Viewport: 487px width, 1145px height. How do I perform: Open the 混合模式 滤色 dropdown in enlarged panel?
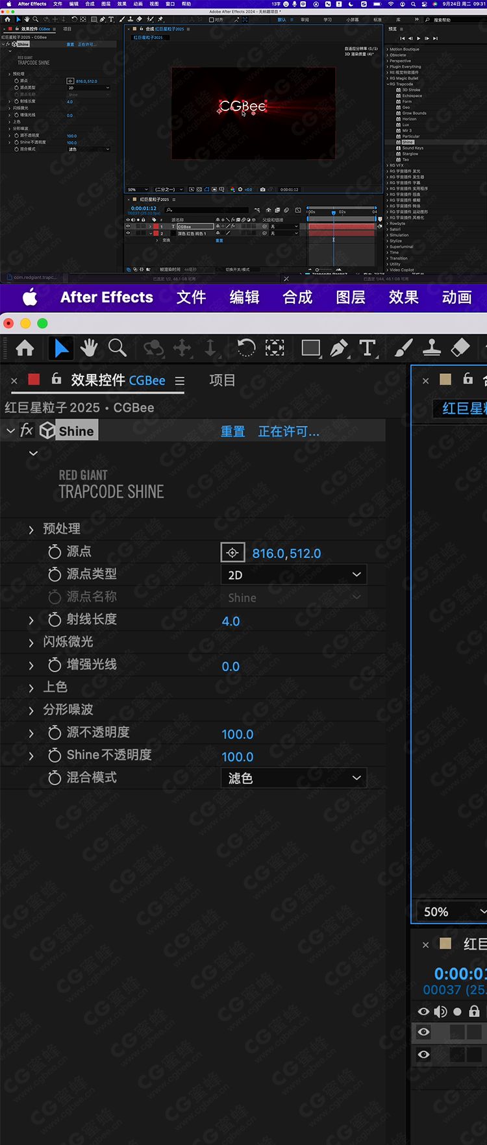[293, 778]
